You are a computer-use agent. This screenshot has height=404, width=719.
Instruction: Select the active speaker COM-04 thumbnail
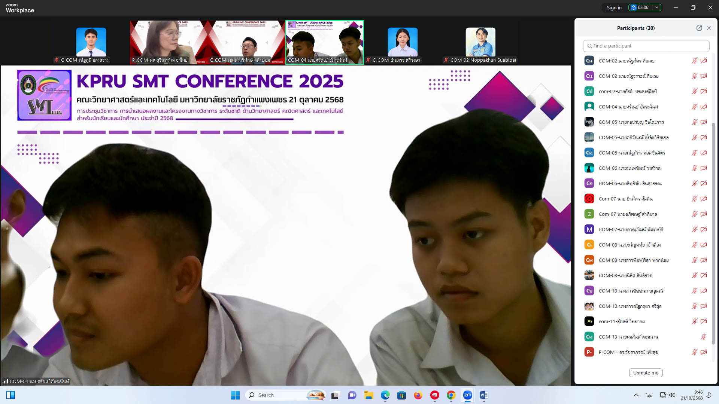324,42
